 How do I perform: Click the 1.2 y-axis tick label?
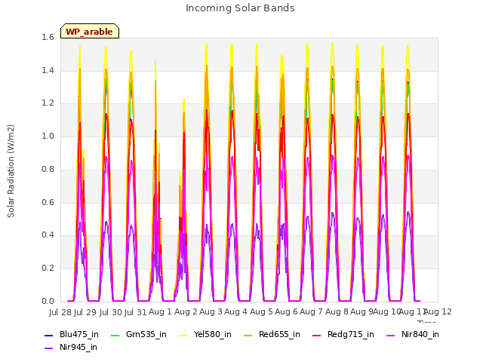coord(48,103)
